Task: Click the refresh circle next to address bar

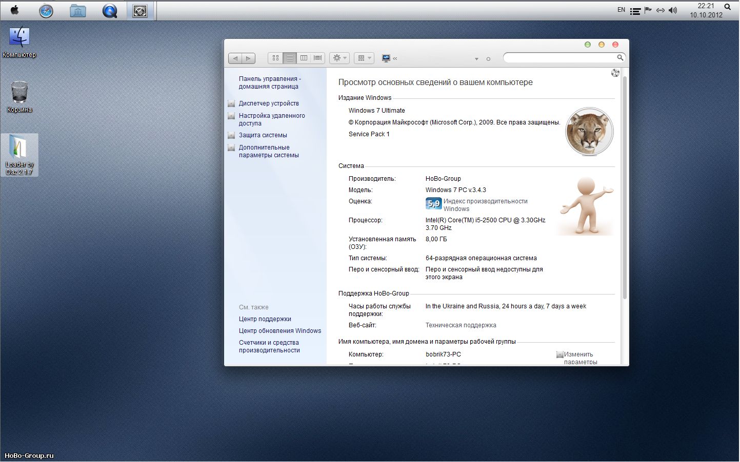Action: click(488, 59)
